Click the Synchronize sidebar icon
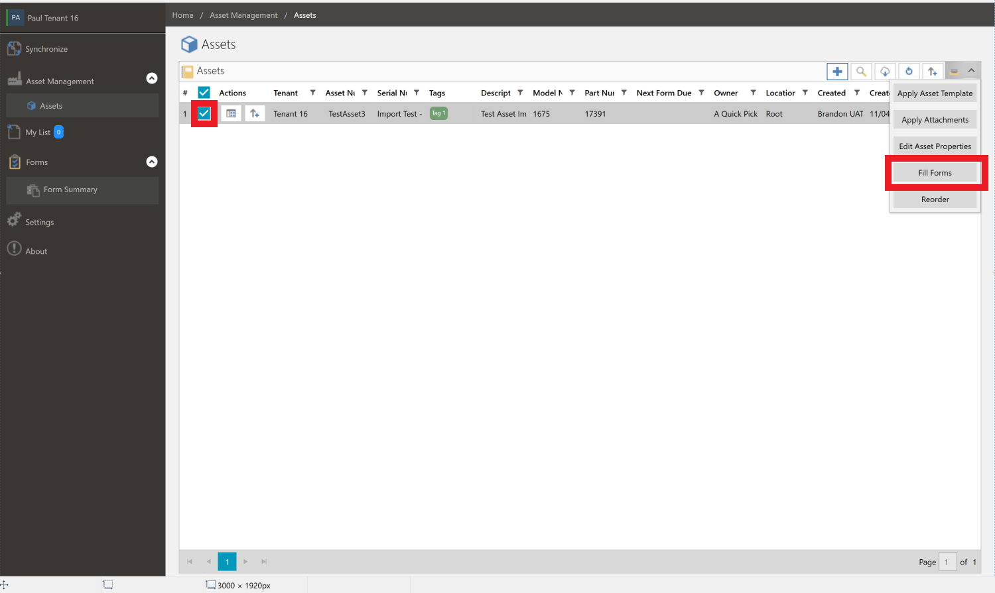Image resolution: width=995 pixels, height=593 pixels. (14, 49)
